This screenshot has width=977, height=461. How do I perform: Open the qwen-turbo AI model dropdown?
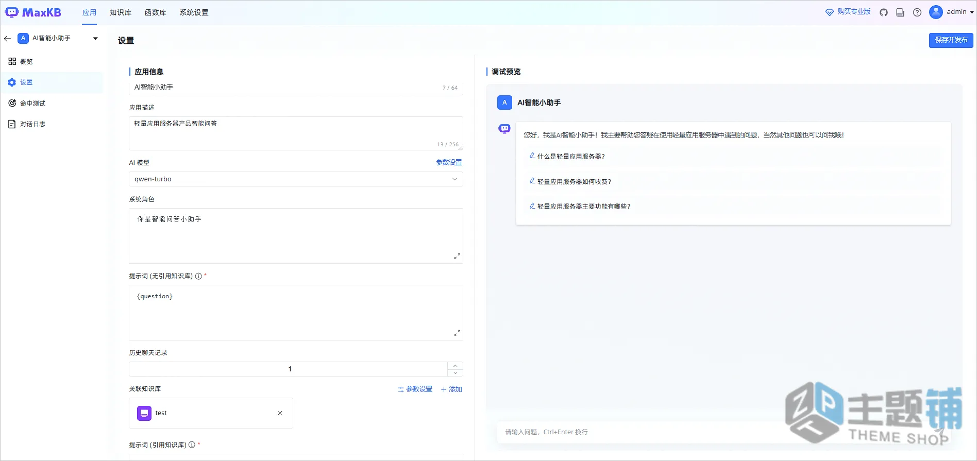tap(296, 179)
